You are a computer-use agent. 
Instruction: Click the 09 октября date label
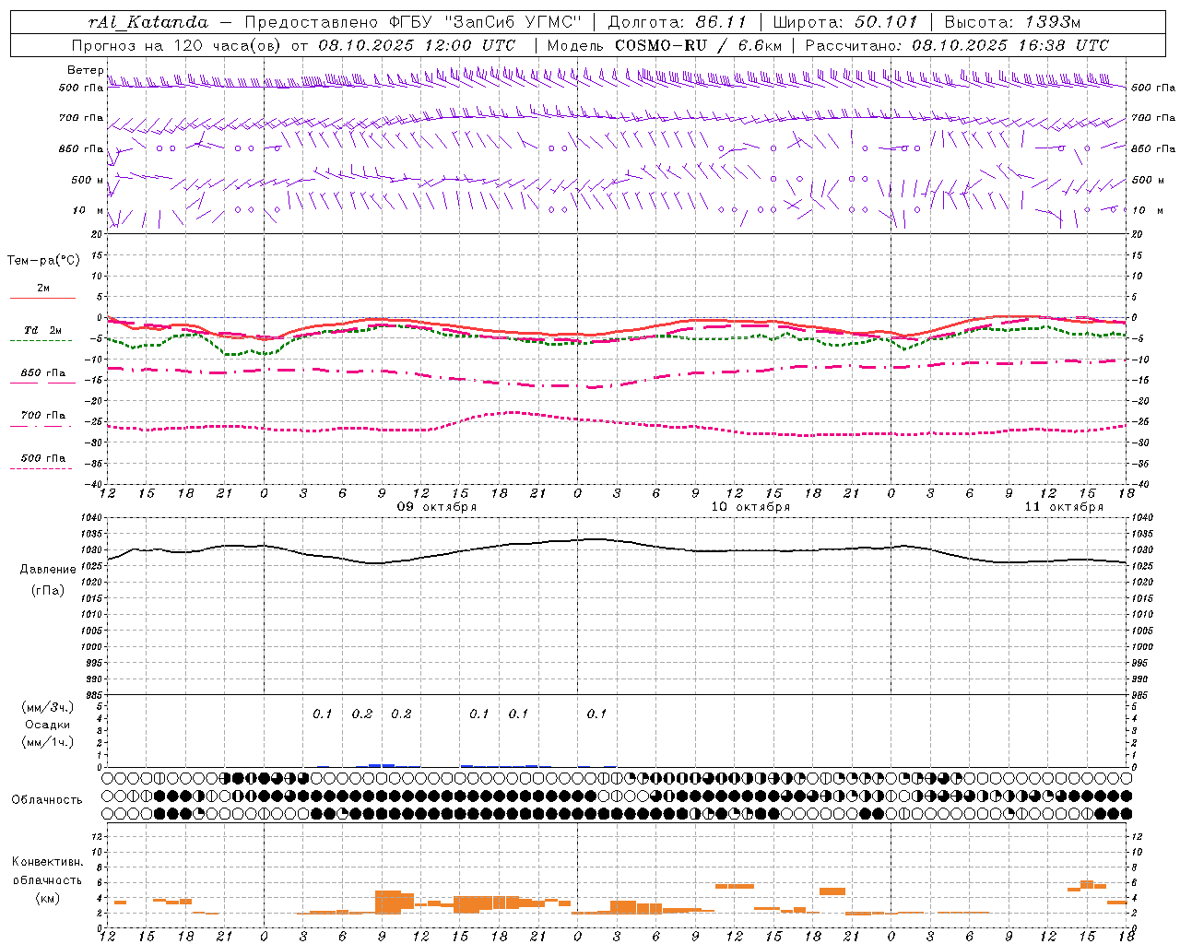(x=437, y=507)
